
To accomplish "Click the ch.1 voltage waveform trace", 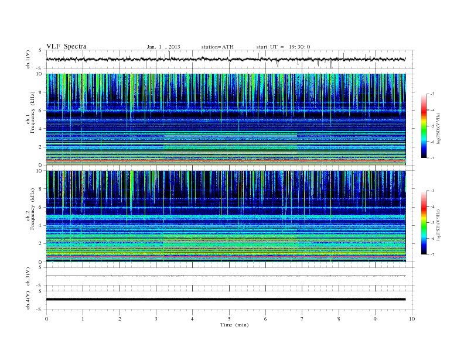I will [x=226, y=59].
